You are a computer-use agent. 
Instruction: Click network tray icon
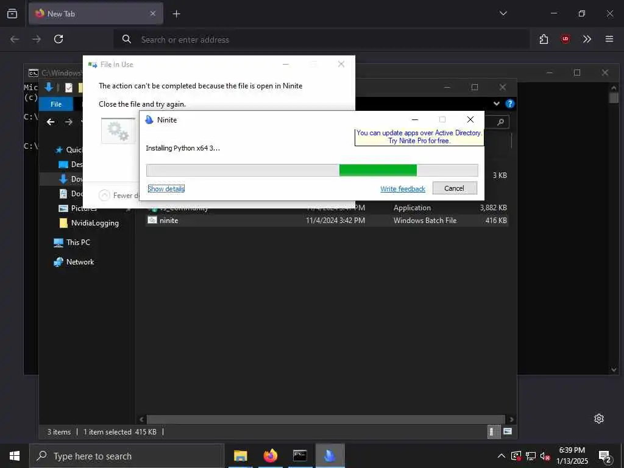(x=530, y=456)
